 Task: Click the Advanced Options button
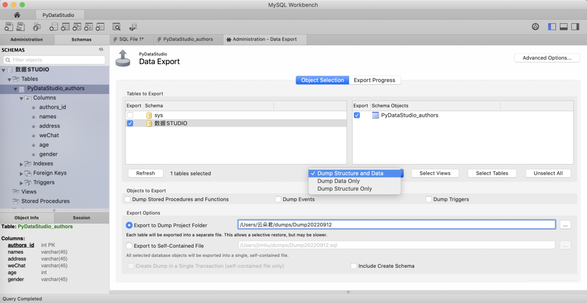click(x=546, y=58)
